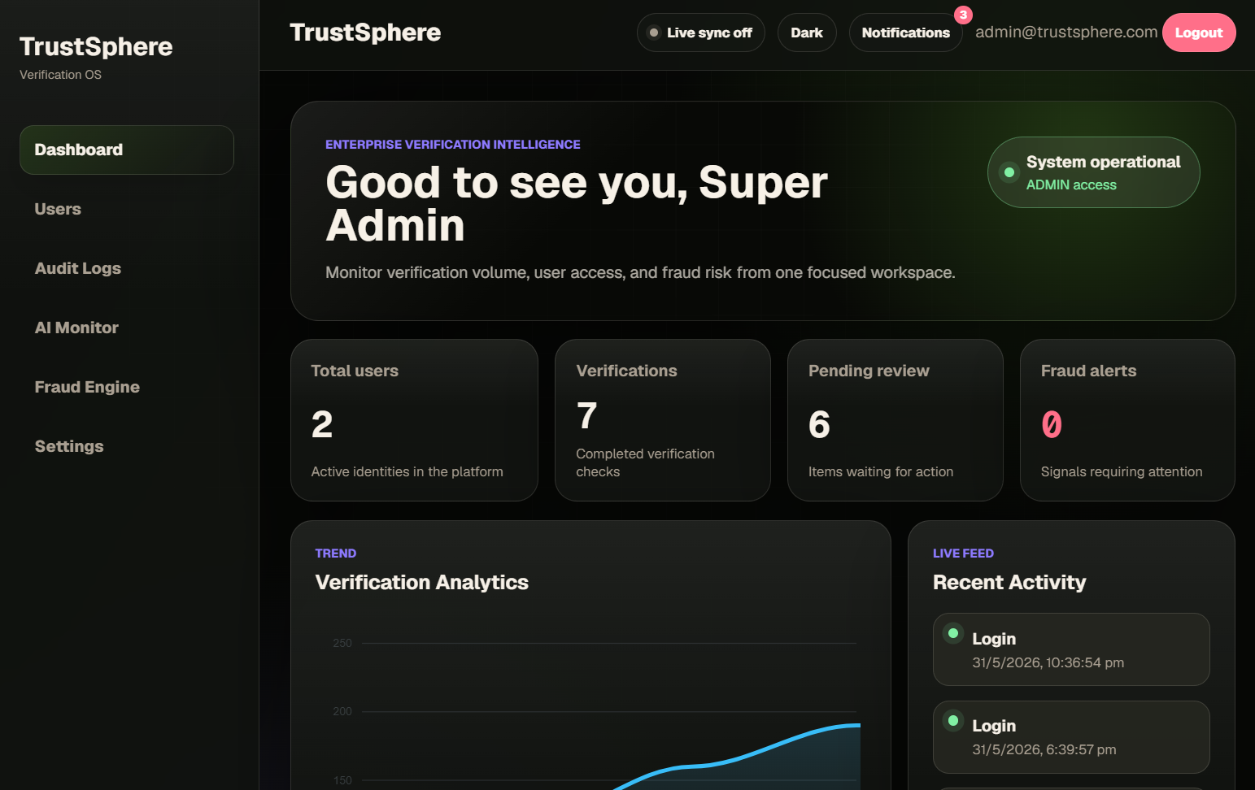Click the Pending review count 6
The width and height of the screenshot is (1255, 790).
819,424
